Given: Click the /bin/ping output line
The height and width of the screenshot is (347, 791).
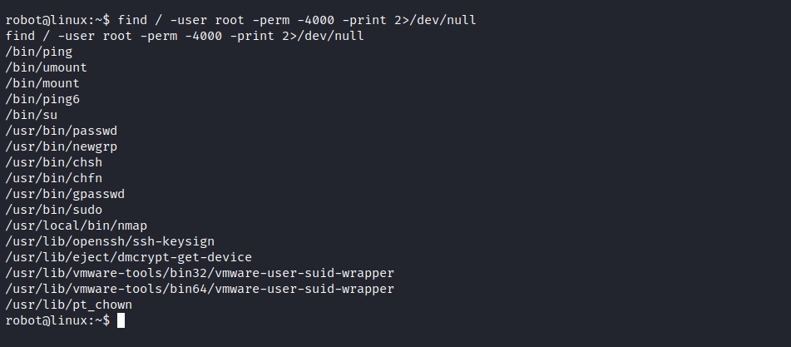Looking at the screenshot, I should [39, 52].
